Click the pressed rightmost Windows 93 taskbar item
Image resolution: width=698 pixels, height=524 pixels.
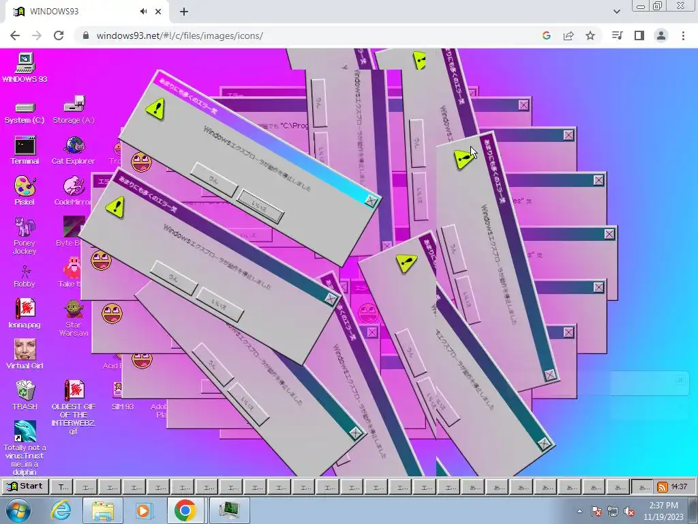click(642, 486)
